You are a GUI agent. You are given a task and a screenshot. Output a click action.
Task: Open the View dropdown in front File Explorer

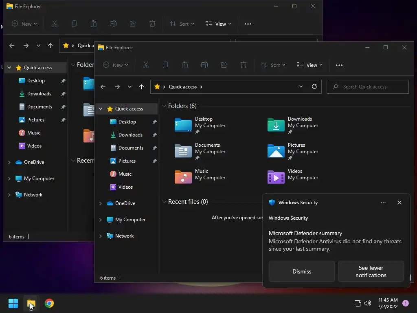[x=309, y=65]
